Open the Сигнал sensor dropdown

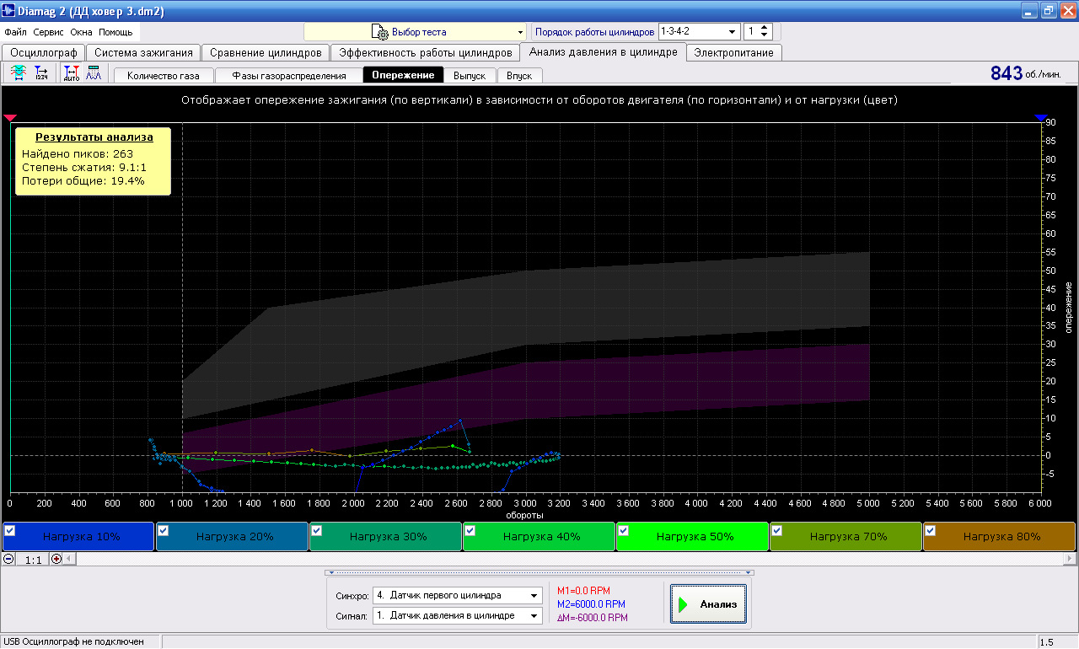458,615
